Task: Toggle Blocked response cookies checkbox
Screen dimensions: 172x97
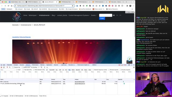Action: pyautogui.click(x=93, y=70)
